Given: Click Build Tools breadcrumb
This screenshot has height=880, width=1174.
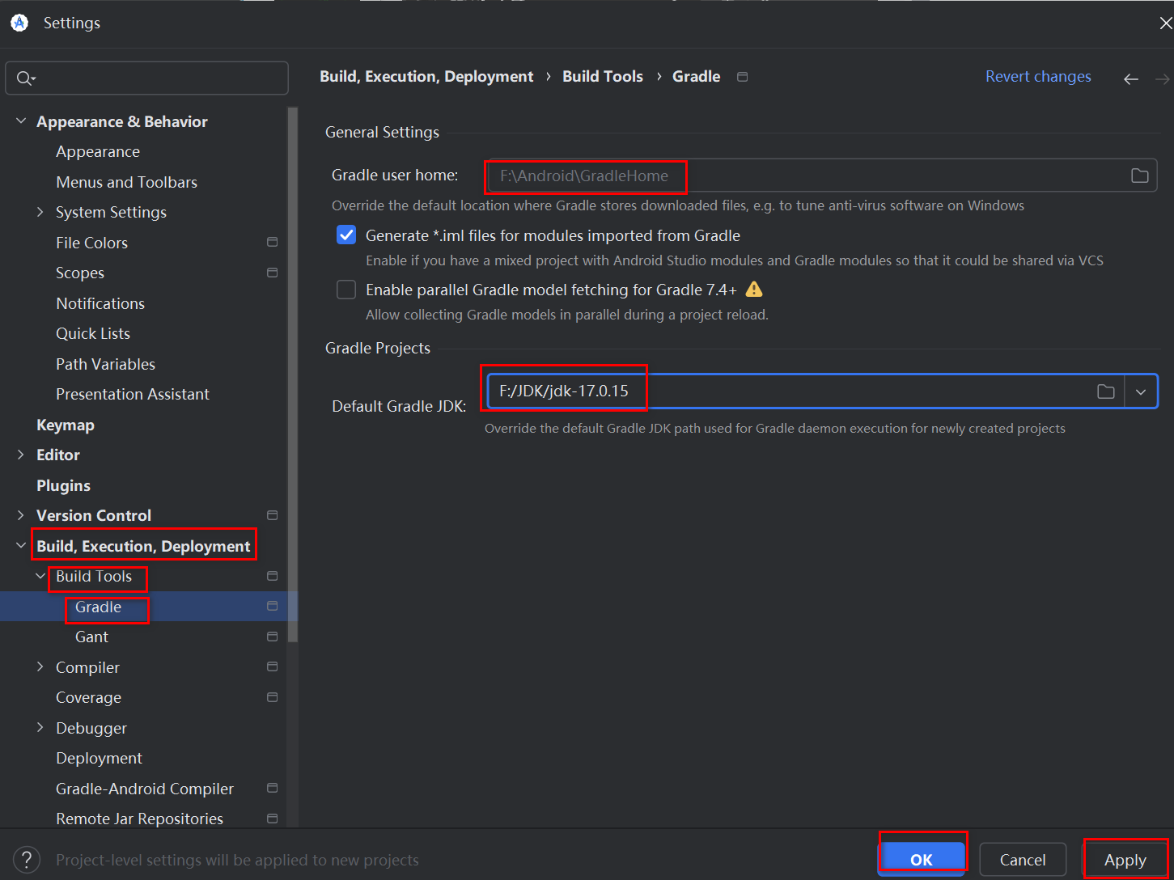Looking at the screenshot, I should (x=603, y=76).
